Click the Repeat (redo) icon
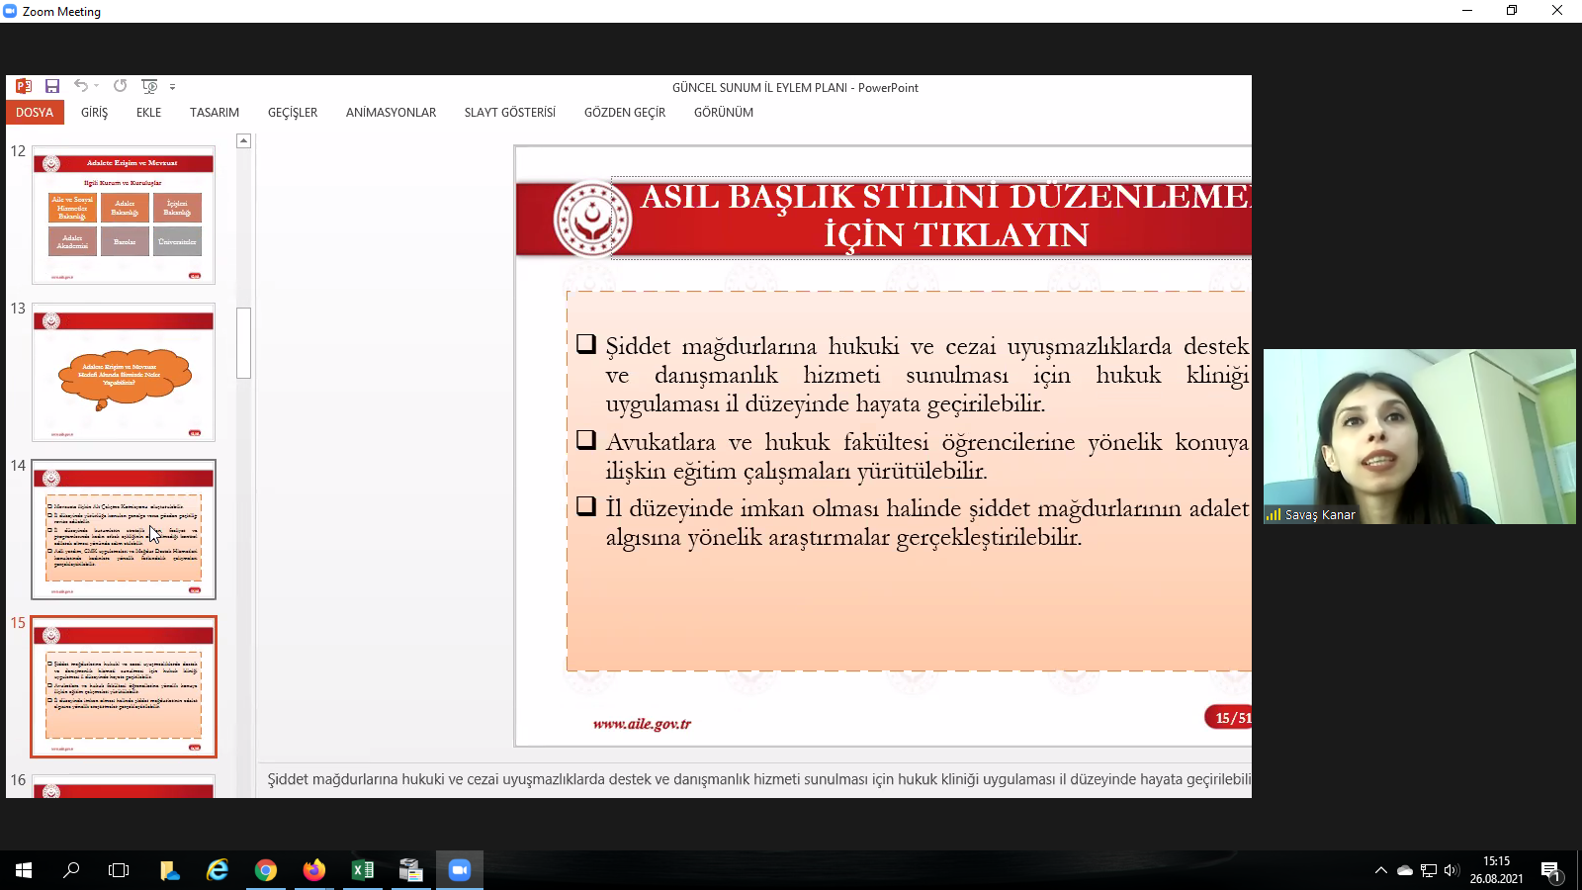 (x=120, y=86)
